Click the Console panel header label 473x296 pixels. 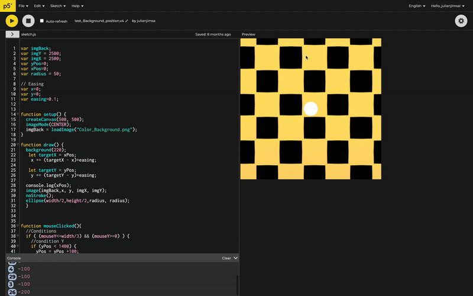14,258
